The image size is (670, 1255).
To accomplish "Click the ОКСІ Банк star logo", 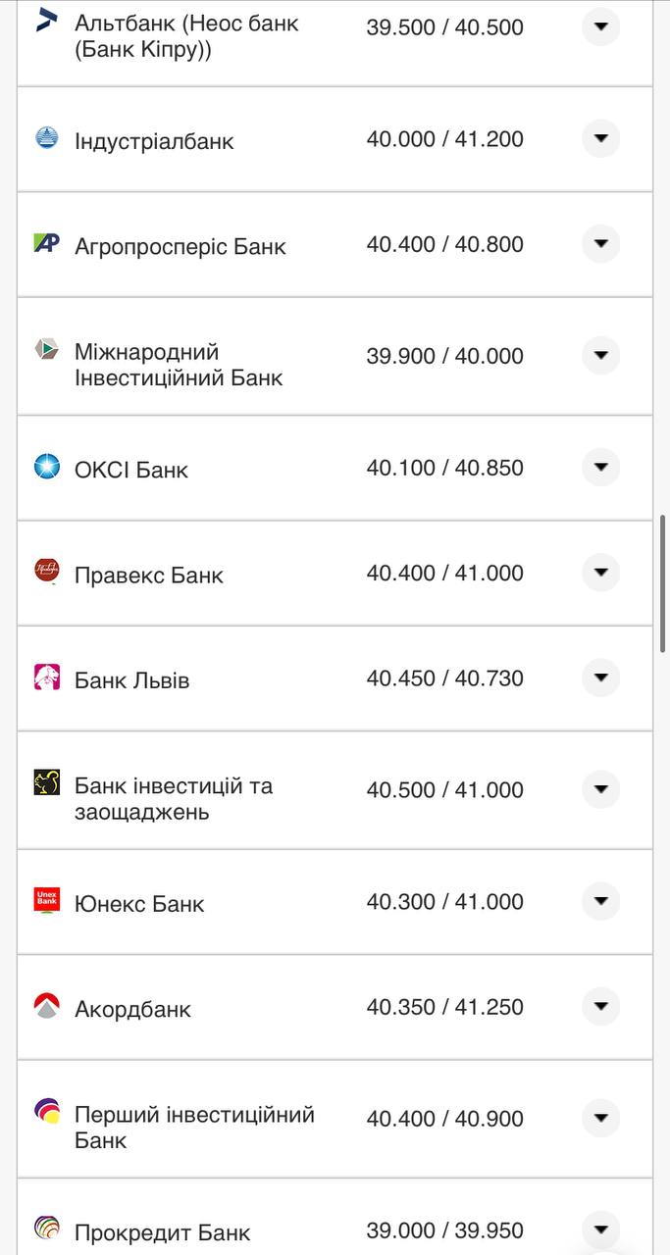I will (x=47, y=467).
